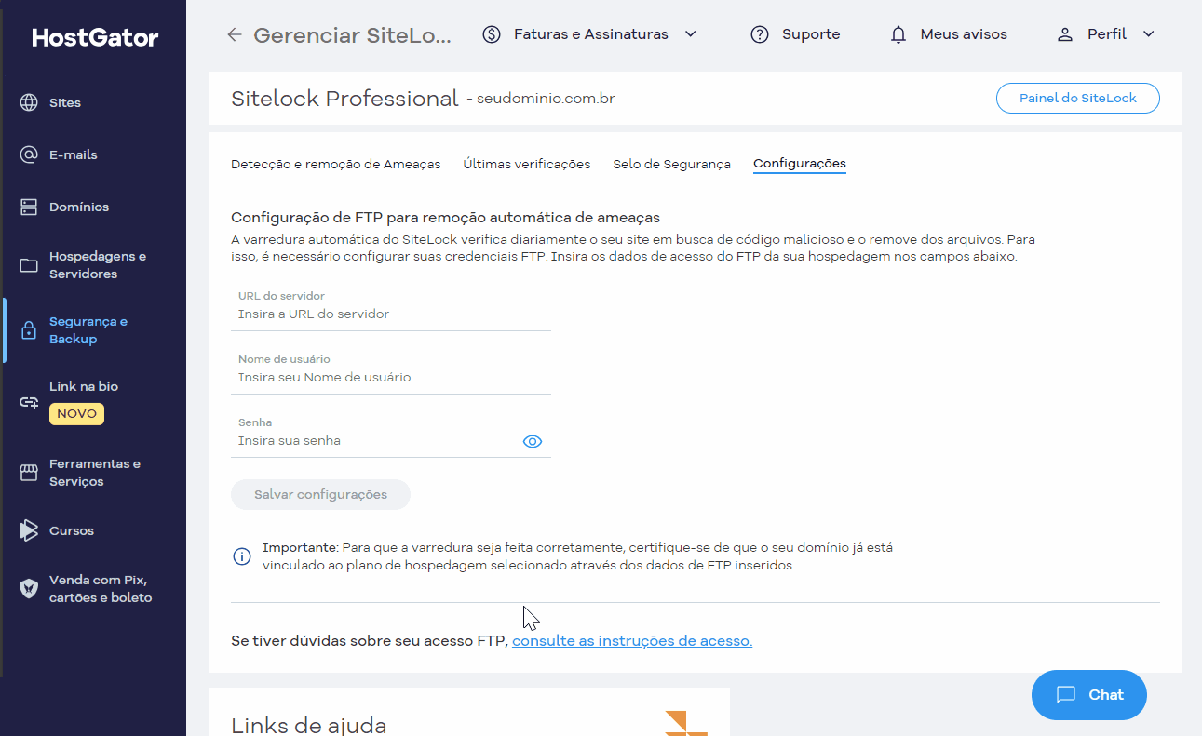Image resolution: width=1202 pixels, height=736 pixels.
Task: Select the Configurações tab
Action: pos(800,164)
